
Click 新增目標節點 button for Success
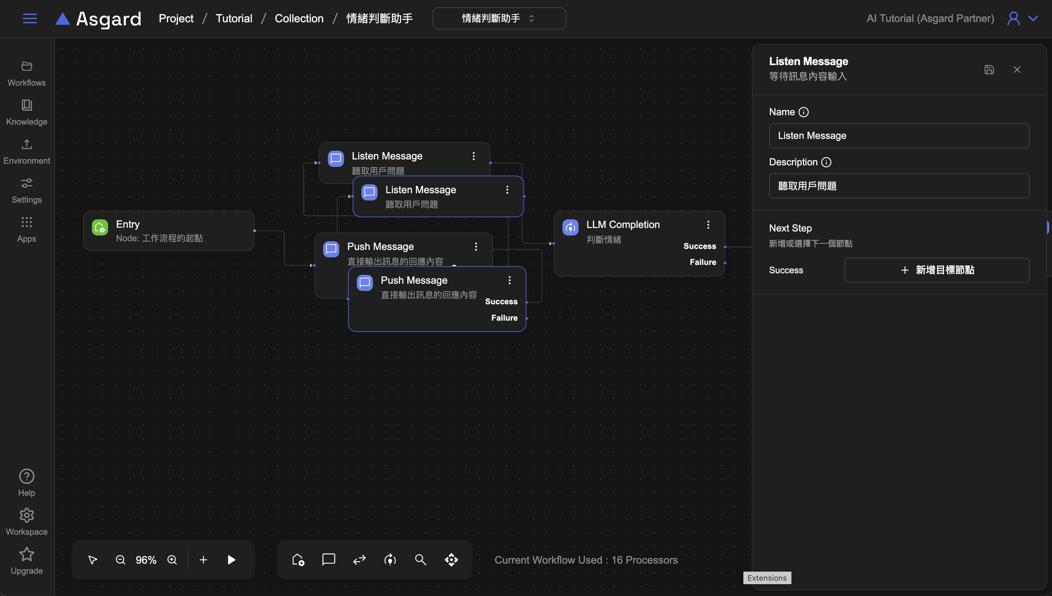coord(936,270)
